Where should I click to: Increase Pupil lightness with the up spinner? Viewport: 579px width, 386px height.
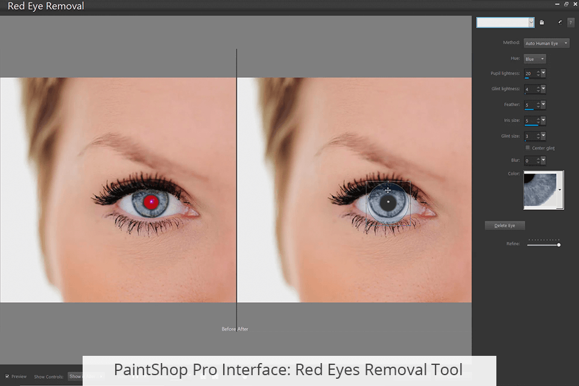click(x=539, y=71)
